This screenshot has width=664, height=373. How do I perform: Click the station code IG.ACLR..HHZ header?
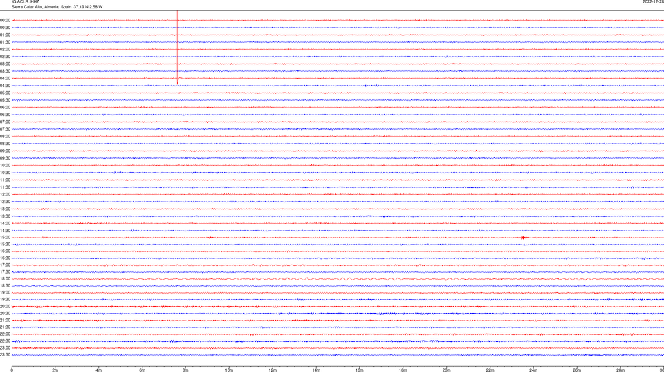(x=25, y=1)
